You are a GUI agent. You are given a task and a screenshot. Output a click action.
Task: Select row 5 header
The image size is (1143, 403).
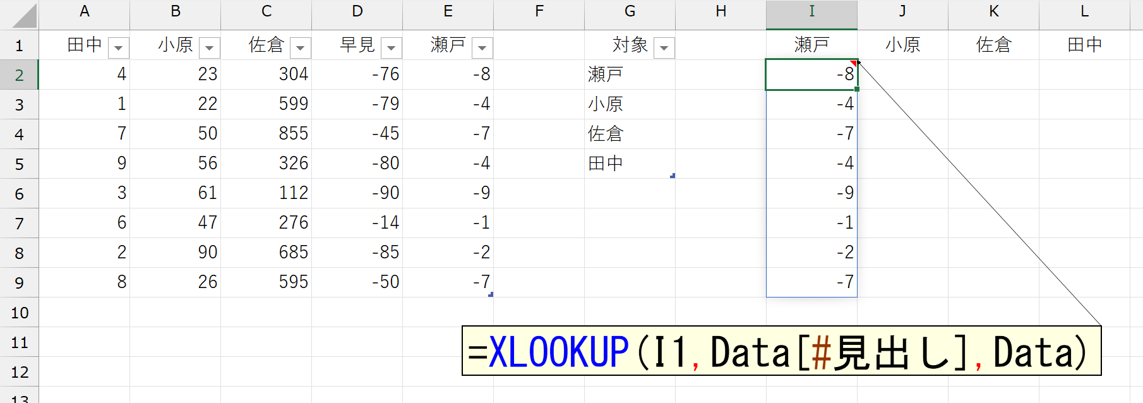[x=19, y=164]
